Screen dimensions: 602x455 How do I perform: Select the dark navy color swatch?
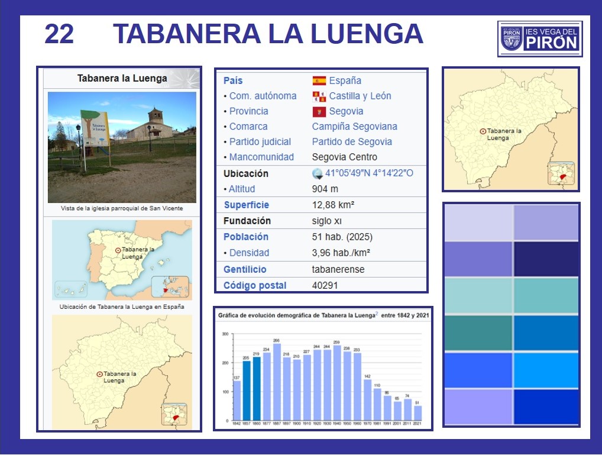click(546, 259)
